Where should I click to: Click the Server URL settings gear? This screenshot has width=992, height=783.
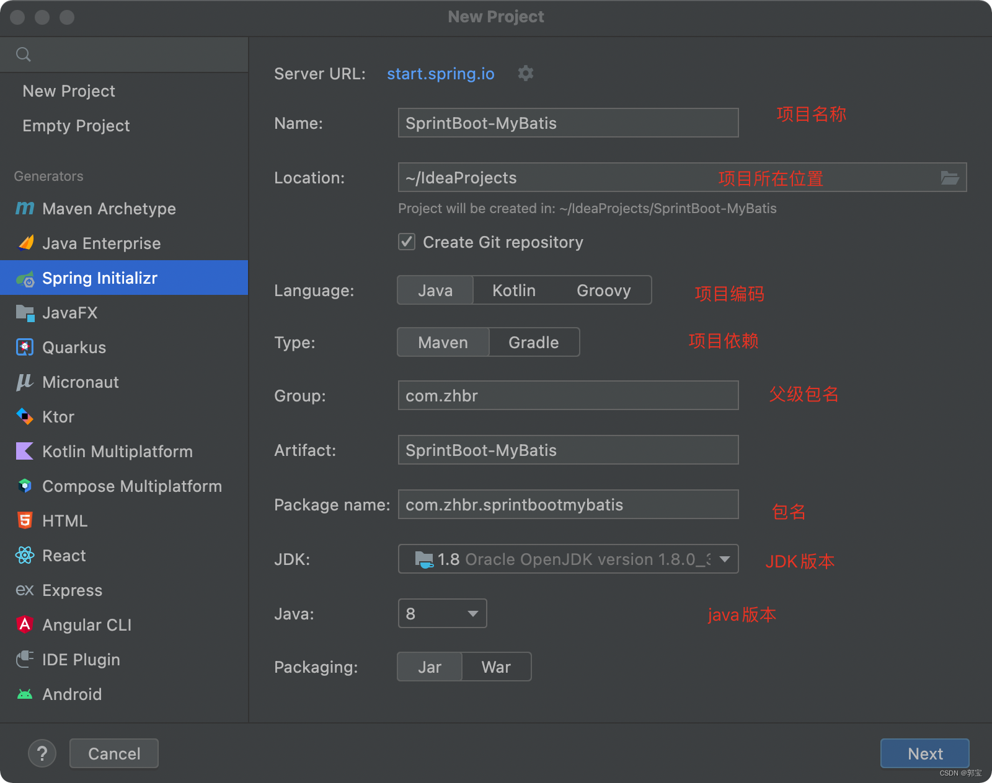point(525,73)
